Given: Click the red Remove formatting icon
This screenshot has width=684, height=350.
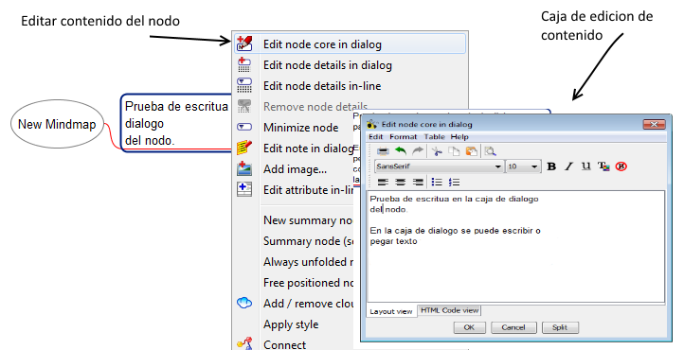Looking at the screenshot, I should [621, 166].
